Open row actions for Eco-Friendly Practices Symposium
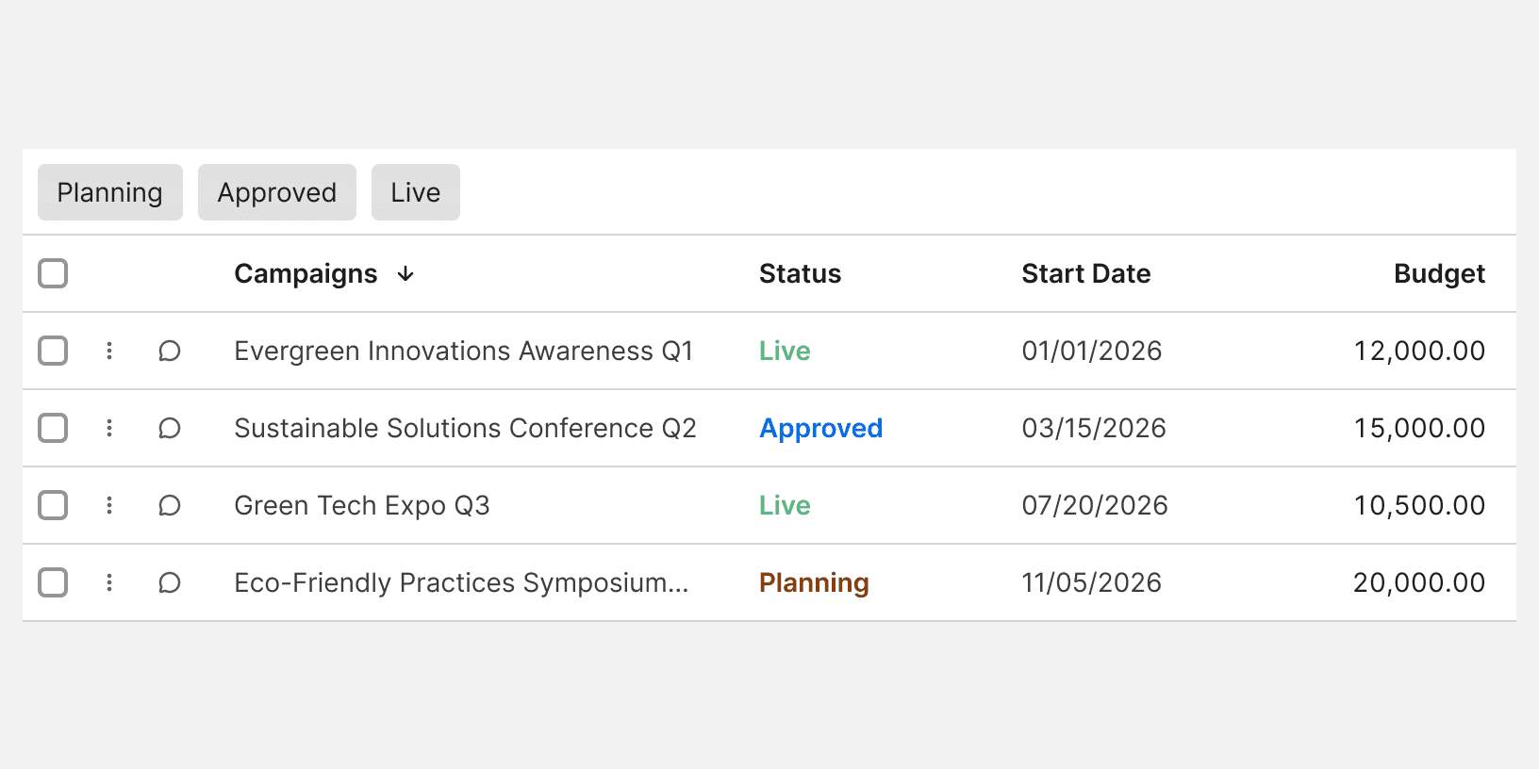Image resolution: width=1539 pixels, height=769 pixels. pos(109,582)
